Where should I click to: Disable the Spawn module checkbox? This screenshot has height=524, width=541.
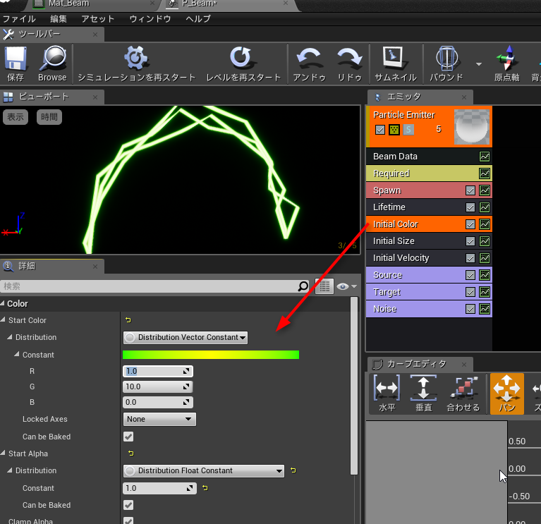pyautogui.click(x=470, y=190)
